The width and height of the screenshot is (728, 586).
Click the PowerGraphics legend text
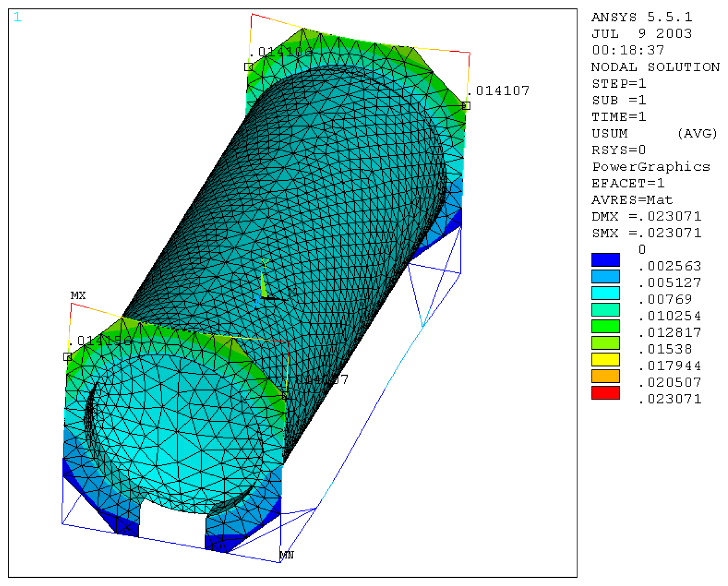pyautogui.click(x=651, y=167)
